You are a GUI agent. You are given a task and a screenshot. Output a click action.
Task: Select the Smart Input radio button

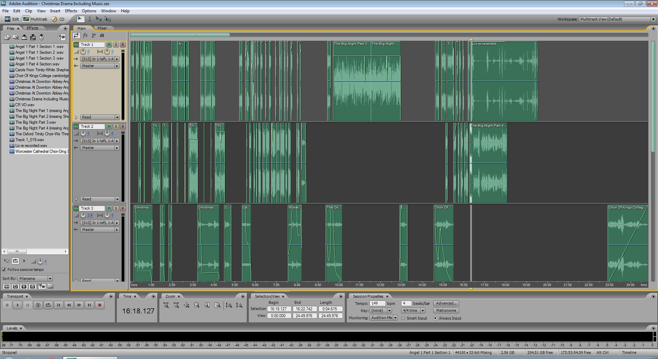tap(403, 318)
